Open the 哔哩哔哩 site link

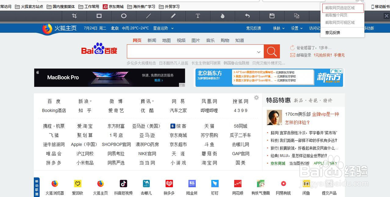point(209,111)
